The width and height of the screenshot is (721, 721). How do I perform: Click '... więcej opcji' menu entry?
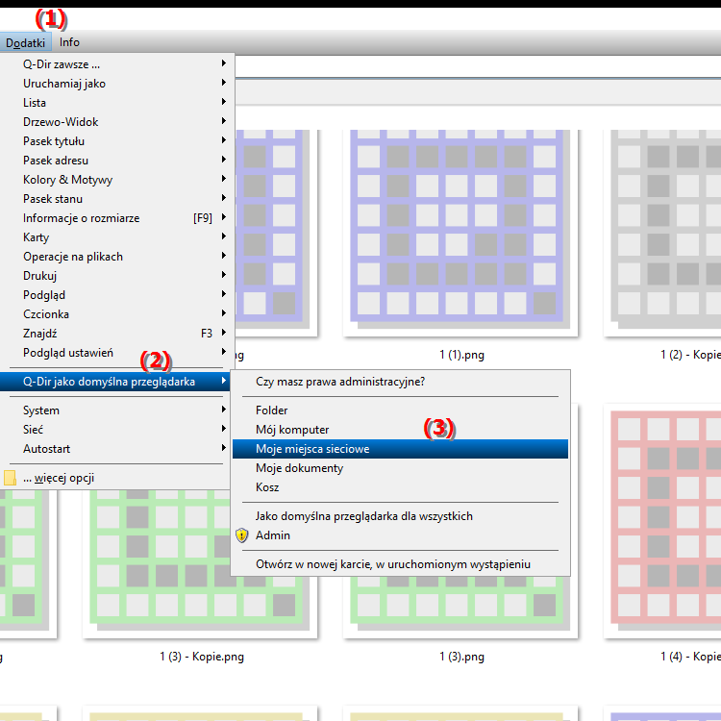click(116, 478)
